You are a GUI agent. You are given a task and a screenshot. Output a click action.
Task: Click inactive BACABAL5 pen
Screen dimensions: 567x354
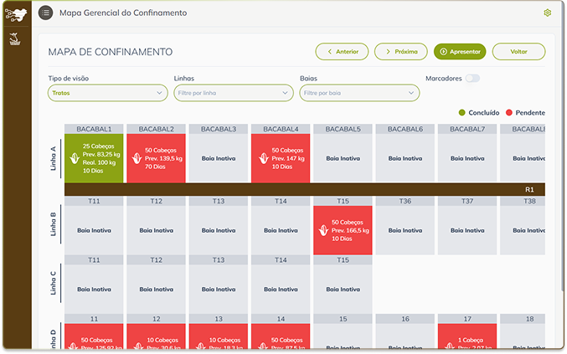(343, 158)
